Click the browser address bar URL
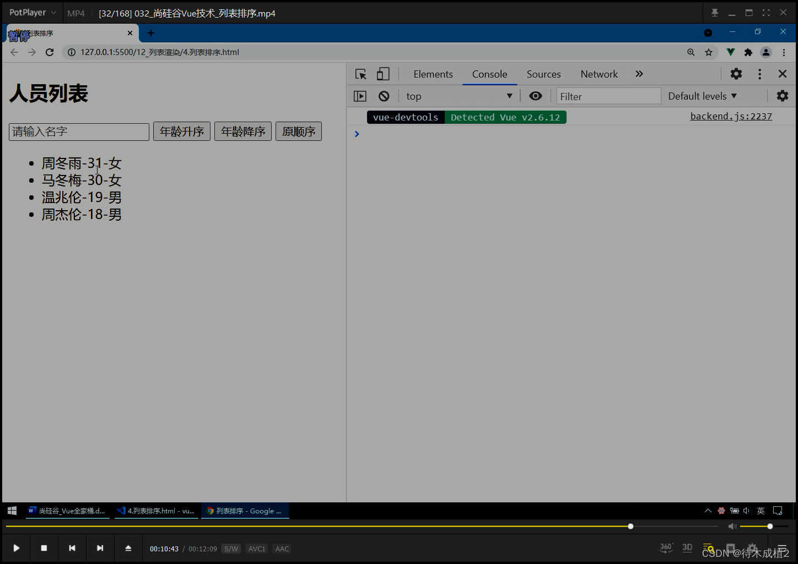 (160, 52)
